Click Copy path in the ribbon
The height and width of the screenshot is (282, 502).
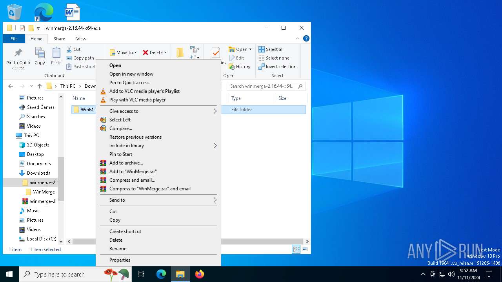[x=80, y=58]
